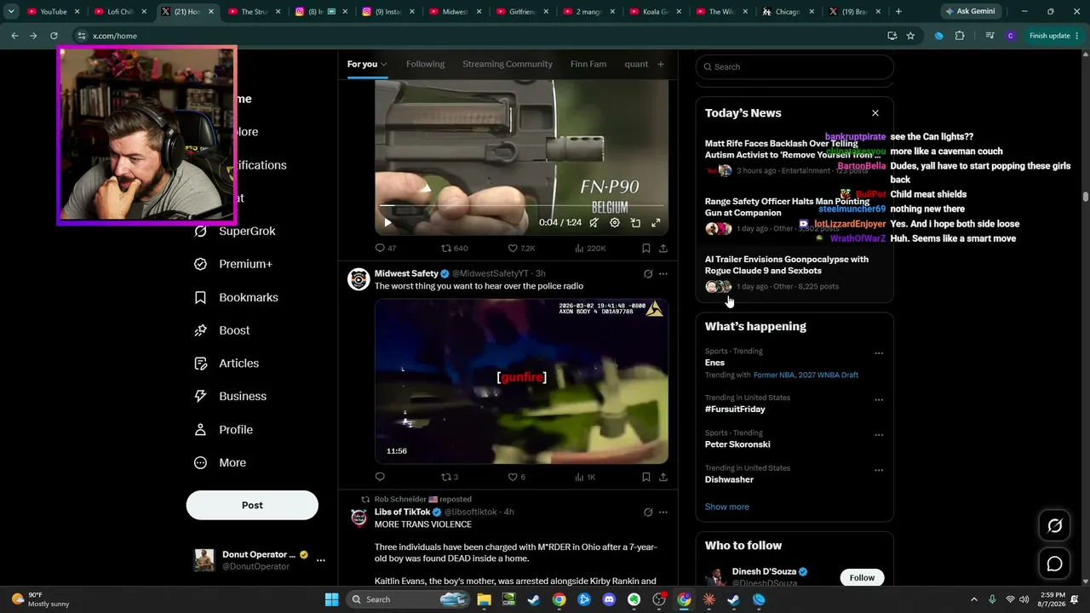Play the FN P90 video
Screen dimensions: 1090x613
(387, 223)
